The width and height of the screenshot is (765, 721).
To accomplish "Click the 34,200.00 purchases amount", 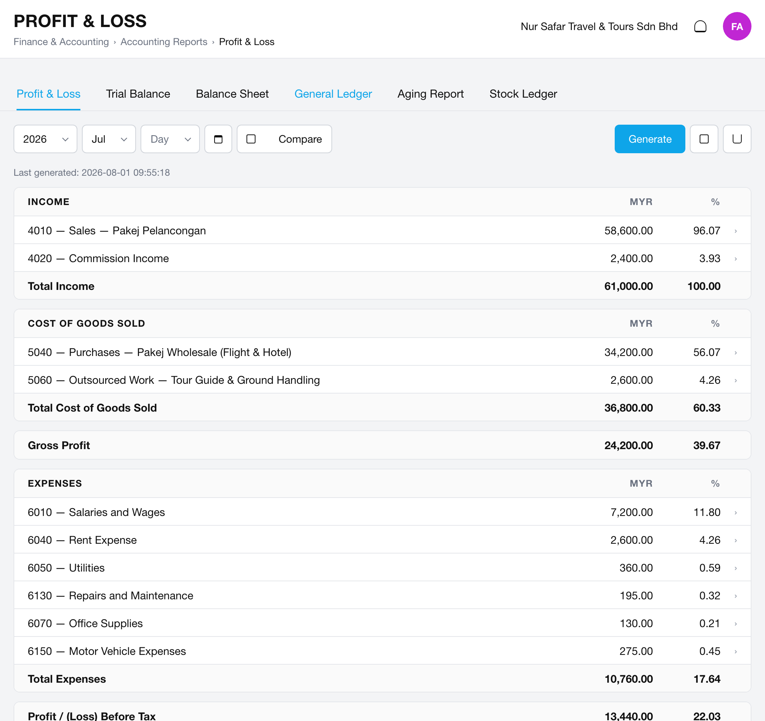I will click(628, 352).
